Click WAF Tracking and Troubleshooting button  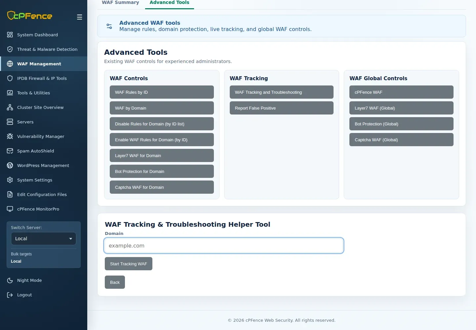282,92
